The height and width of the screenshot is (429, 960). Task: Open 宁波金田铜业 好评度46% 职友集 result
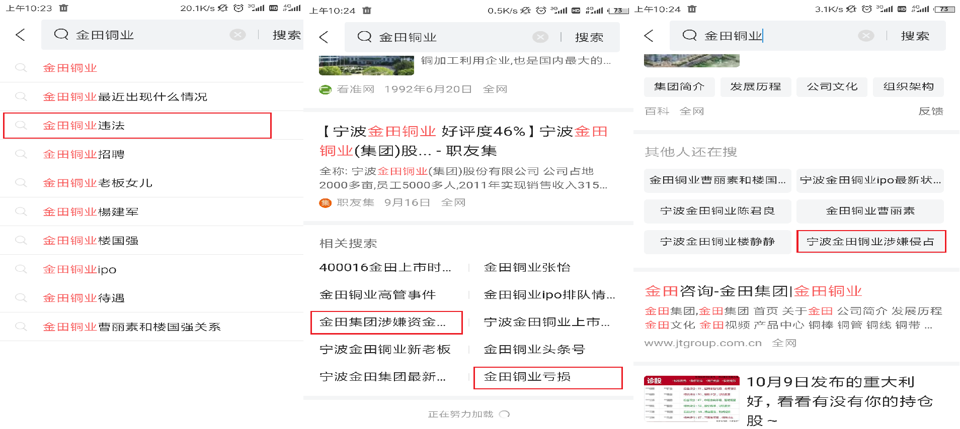[463, 141]
